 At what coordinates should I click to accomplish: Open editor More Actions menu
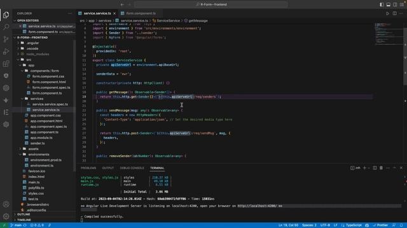coord(401,13)
